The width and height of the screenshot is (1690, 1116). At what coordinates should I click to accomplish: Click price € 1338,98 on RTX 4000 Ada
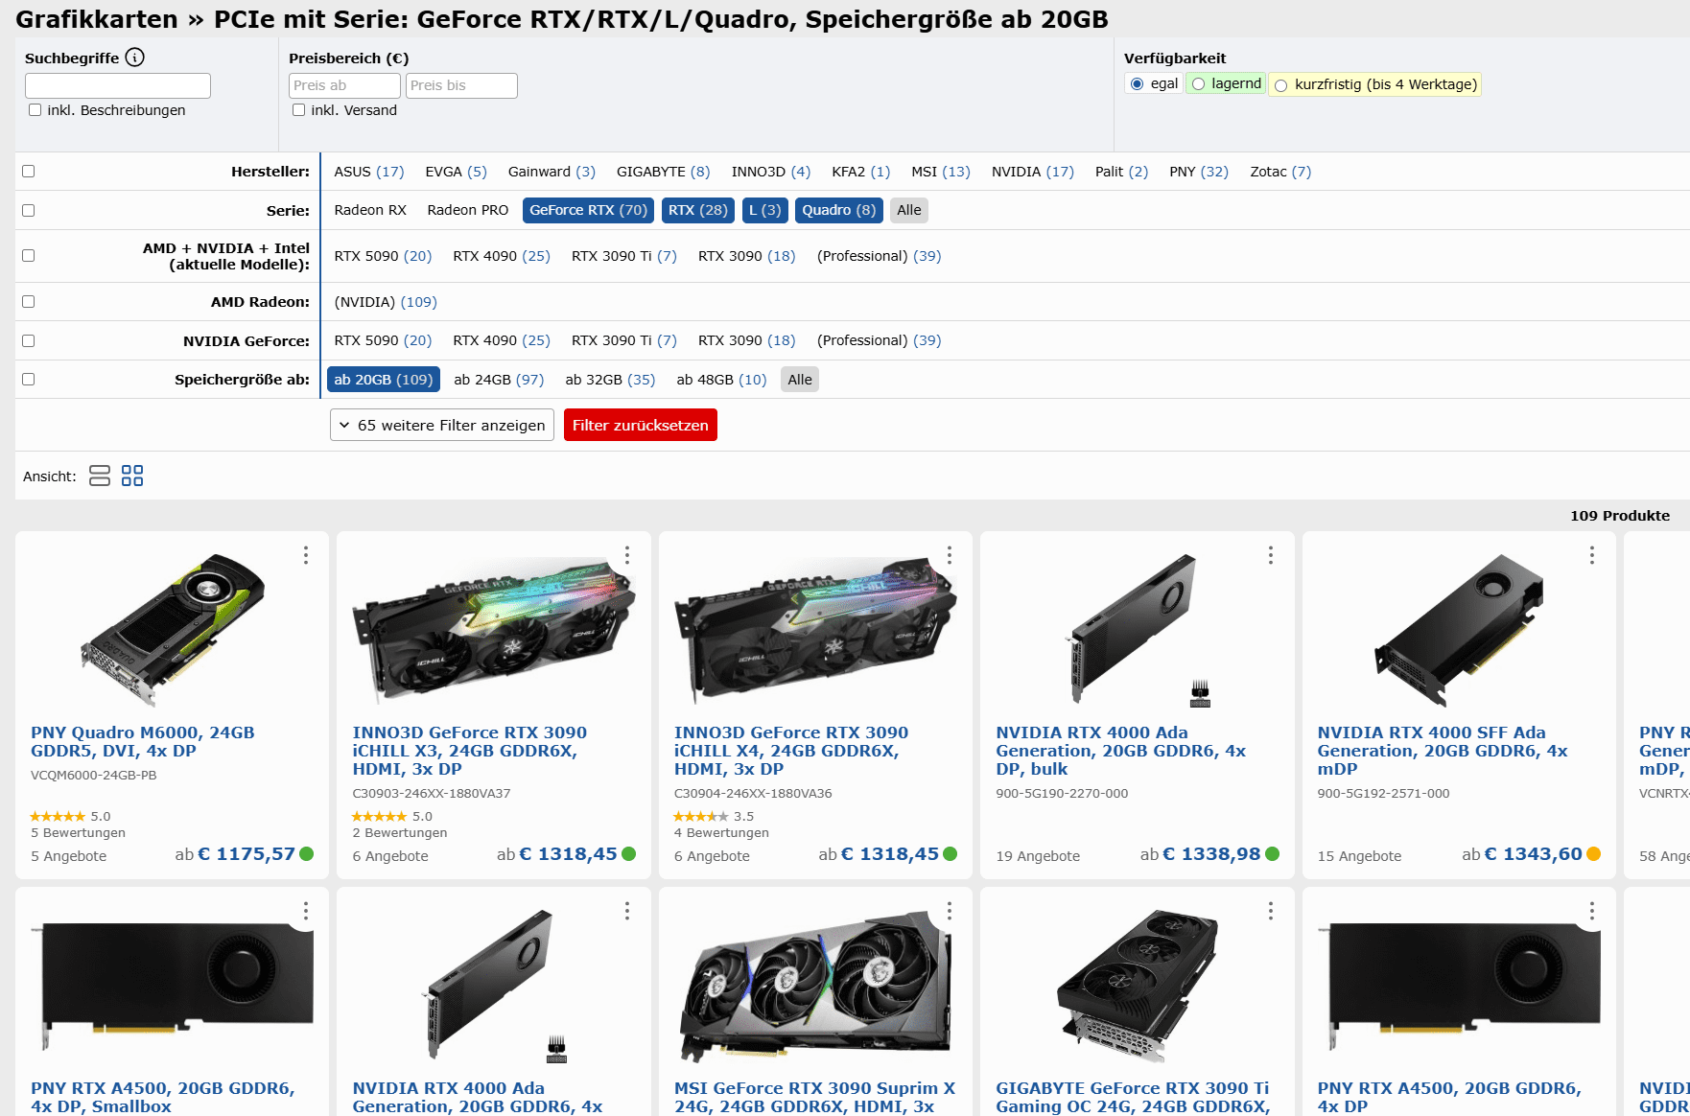1211,854
